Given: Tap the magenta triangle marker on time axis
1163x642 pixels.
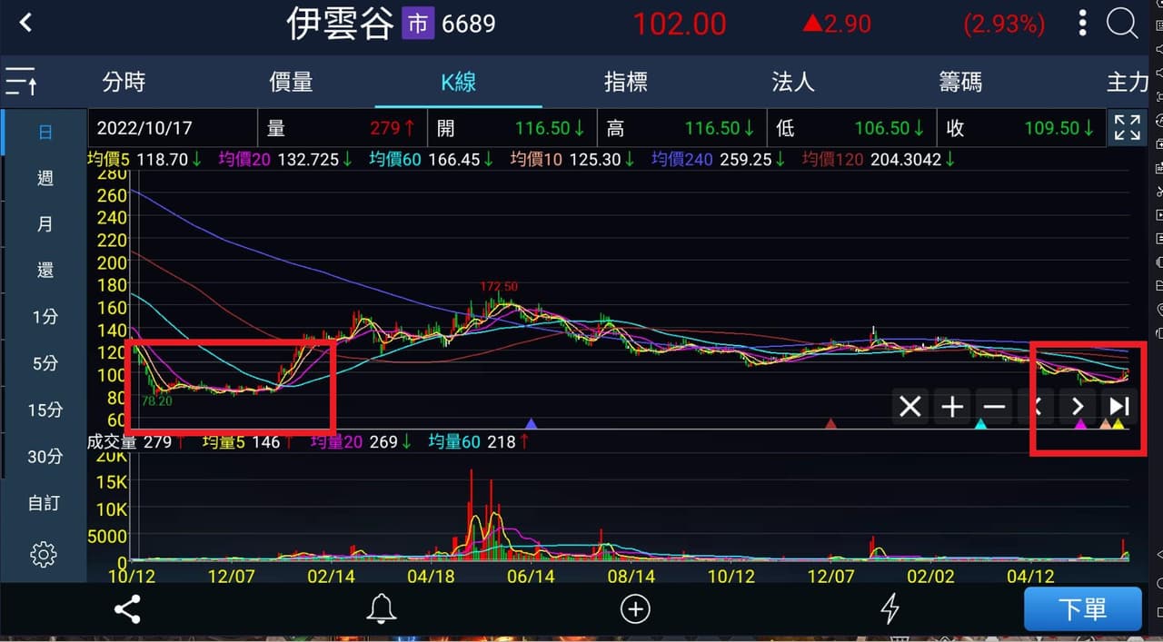Looking at the screenshot, I should 1080,423.
